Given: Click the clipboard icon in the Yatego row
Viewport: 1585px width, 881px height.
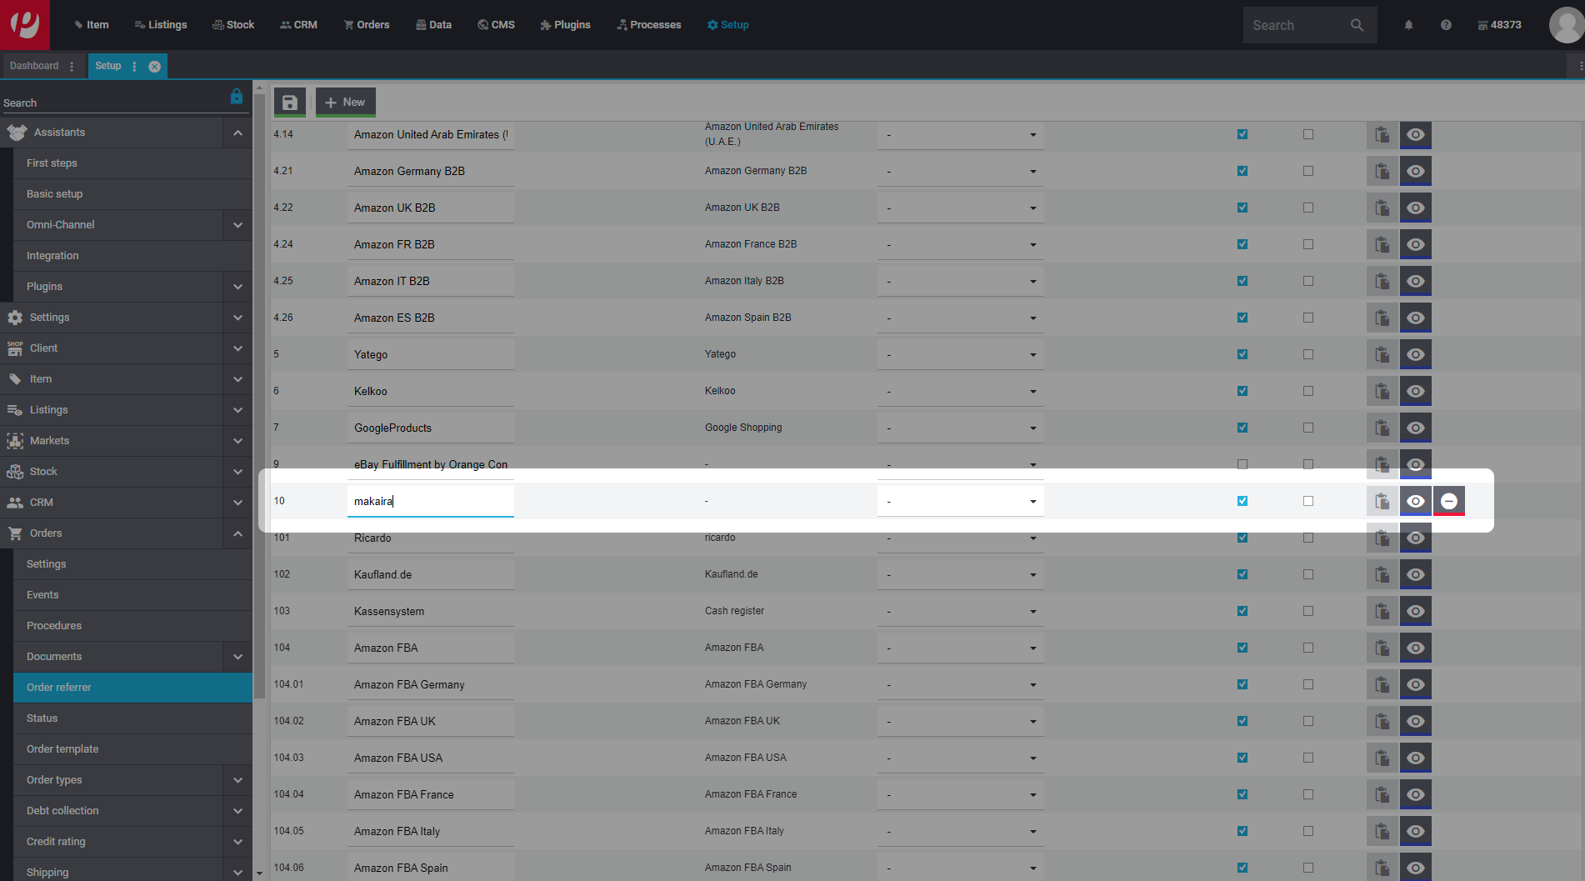Looking at the screenshot, I should [x=1382, y=354].
